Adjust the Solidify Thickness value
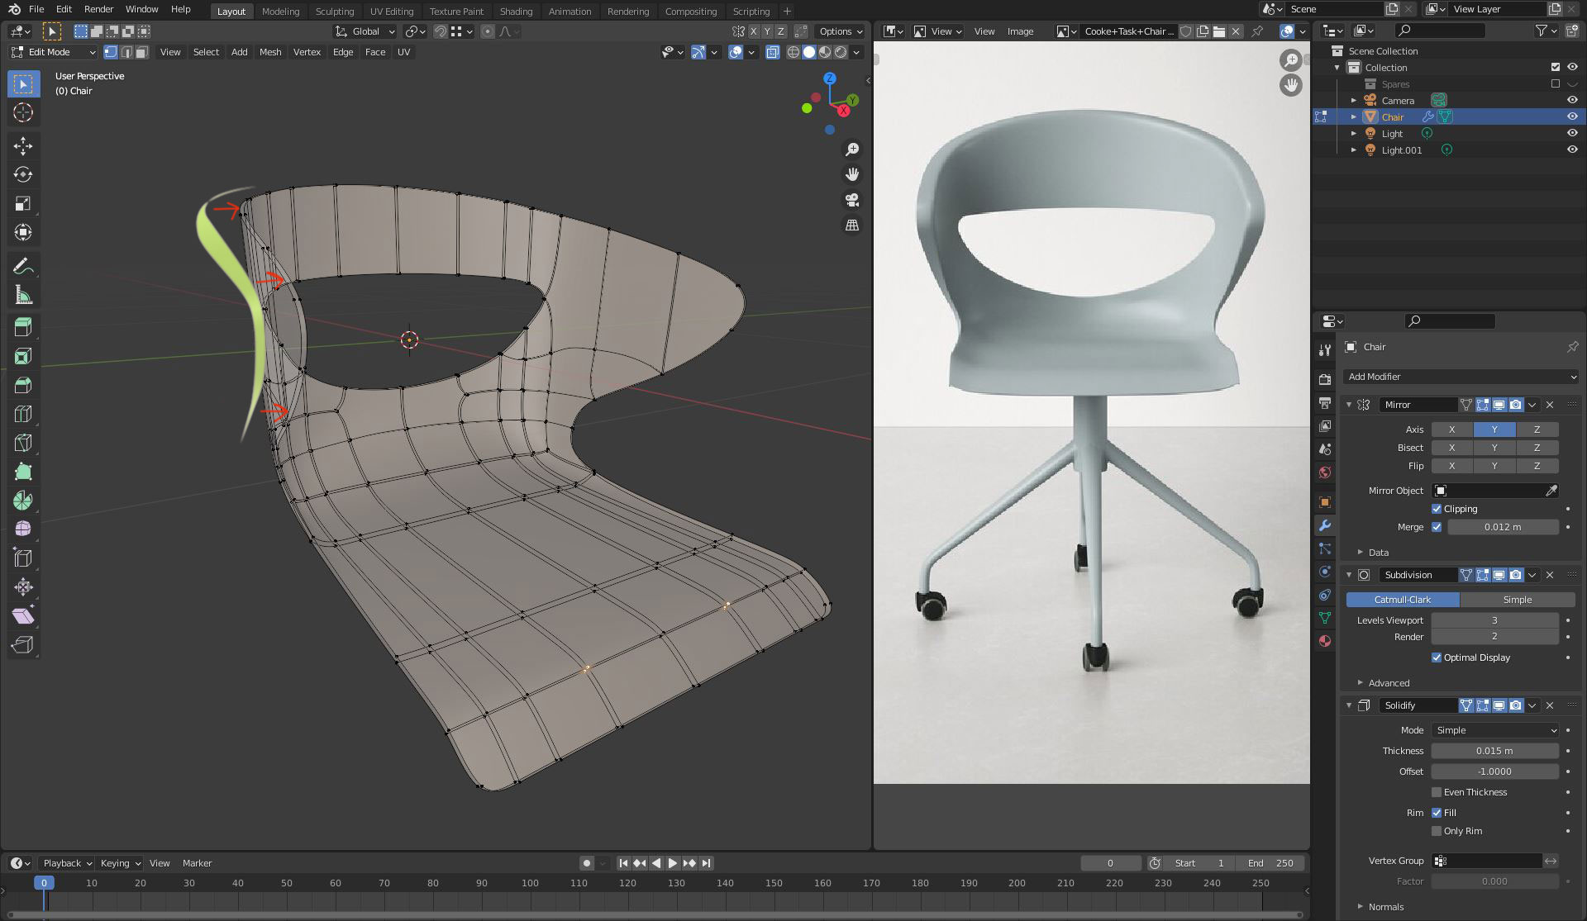The height and width of the screenshot is (921, 1587). coord(1494,751)
